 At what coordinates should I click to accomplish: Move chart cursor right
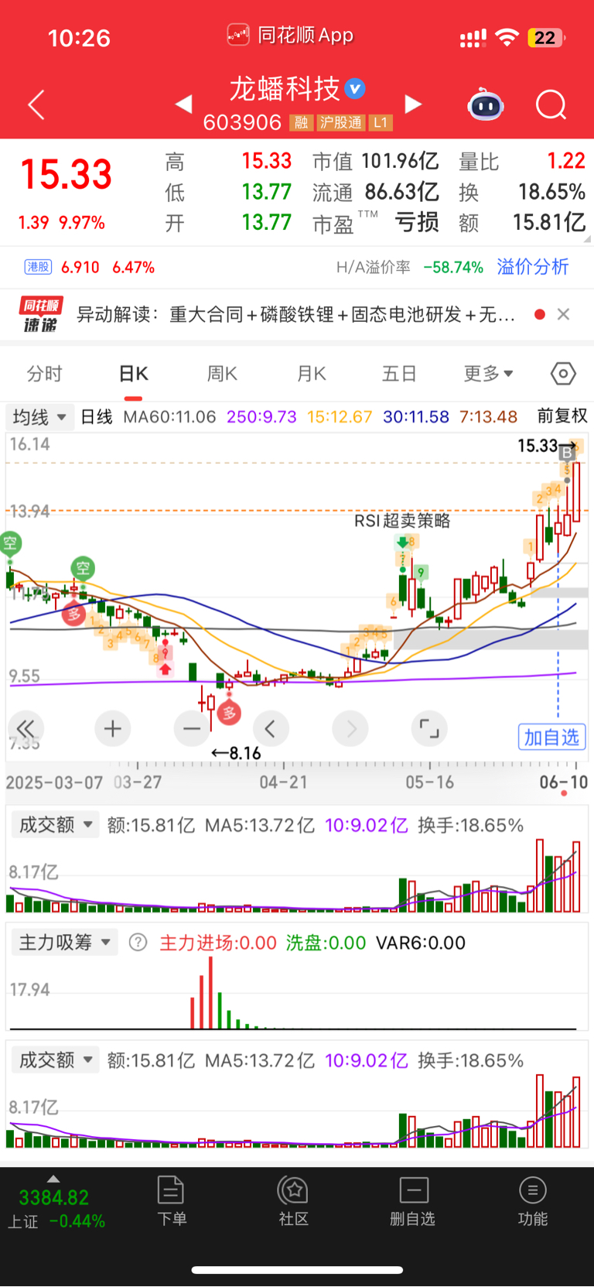350,728
